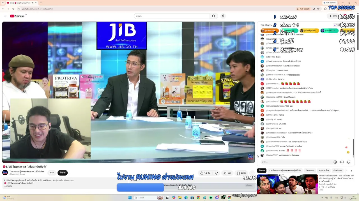Viewport: 359px width, 201px height.
Task: Open emoji picker in chat
Action: pos(335,162)
